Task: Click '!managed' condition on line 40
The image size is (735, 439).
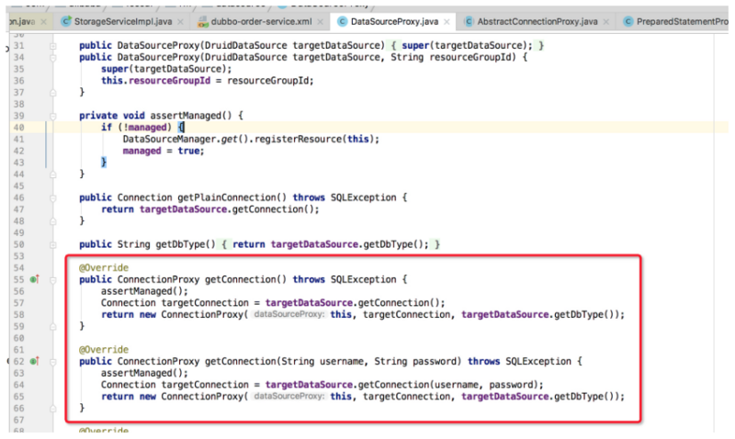Action: coord(144,128)
